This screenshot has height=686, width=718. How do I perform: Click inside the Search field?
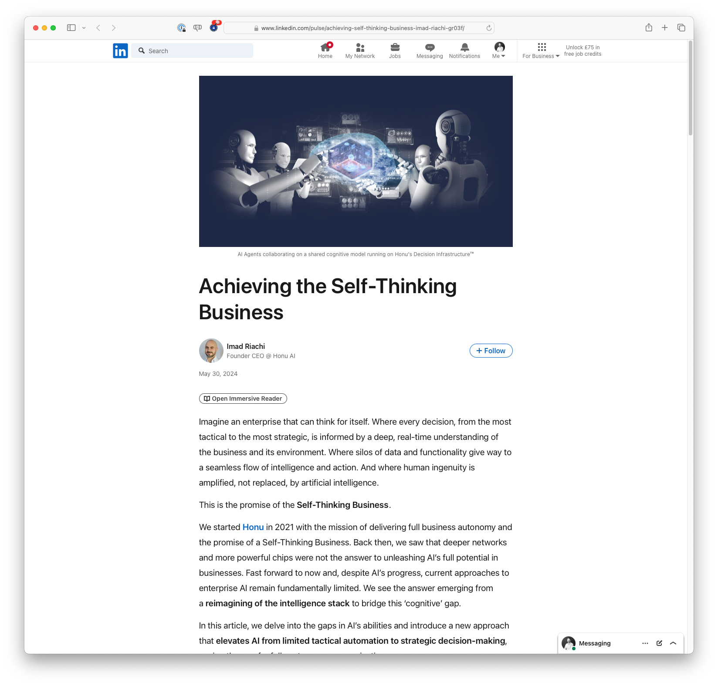coord(192,51)
